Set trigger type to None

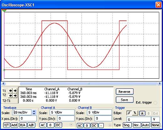pyautogui.click(x=155, y=125)
